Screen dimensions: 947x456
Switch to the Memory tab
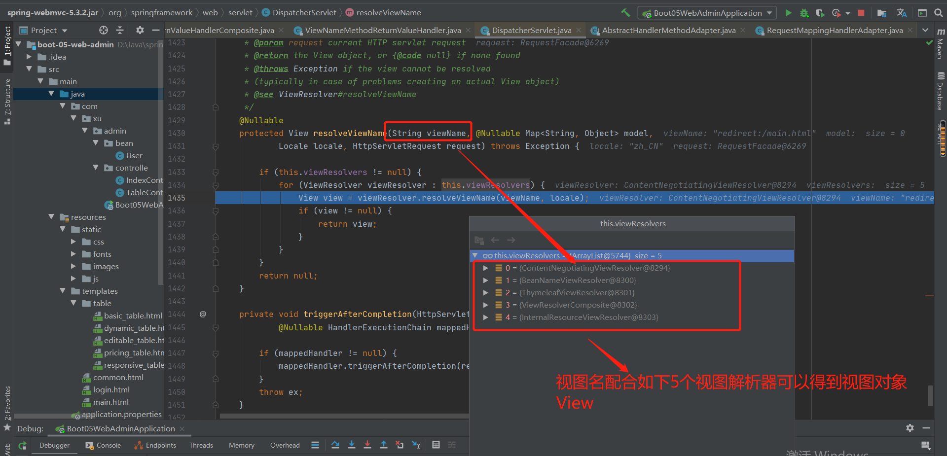pos(242,445)
